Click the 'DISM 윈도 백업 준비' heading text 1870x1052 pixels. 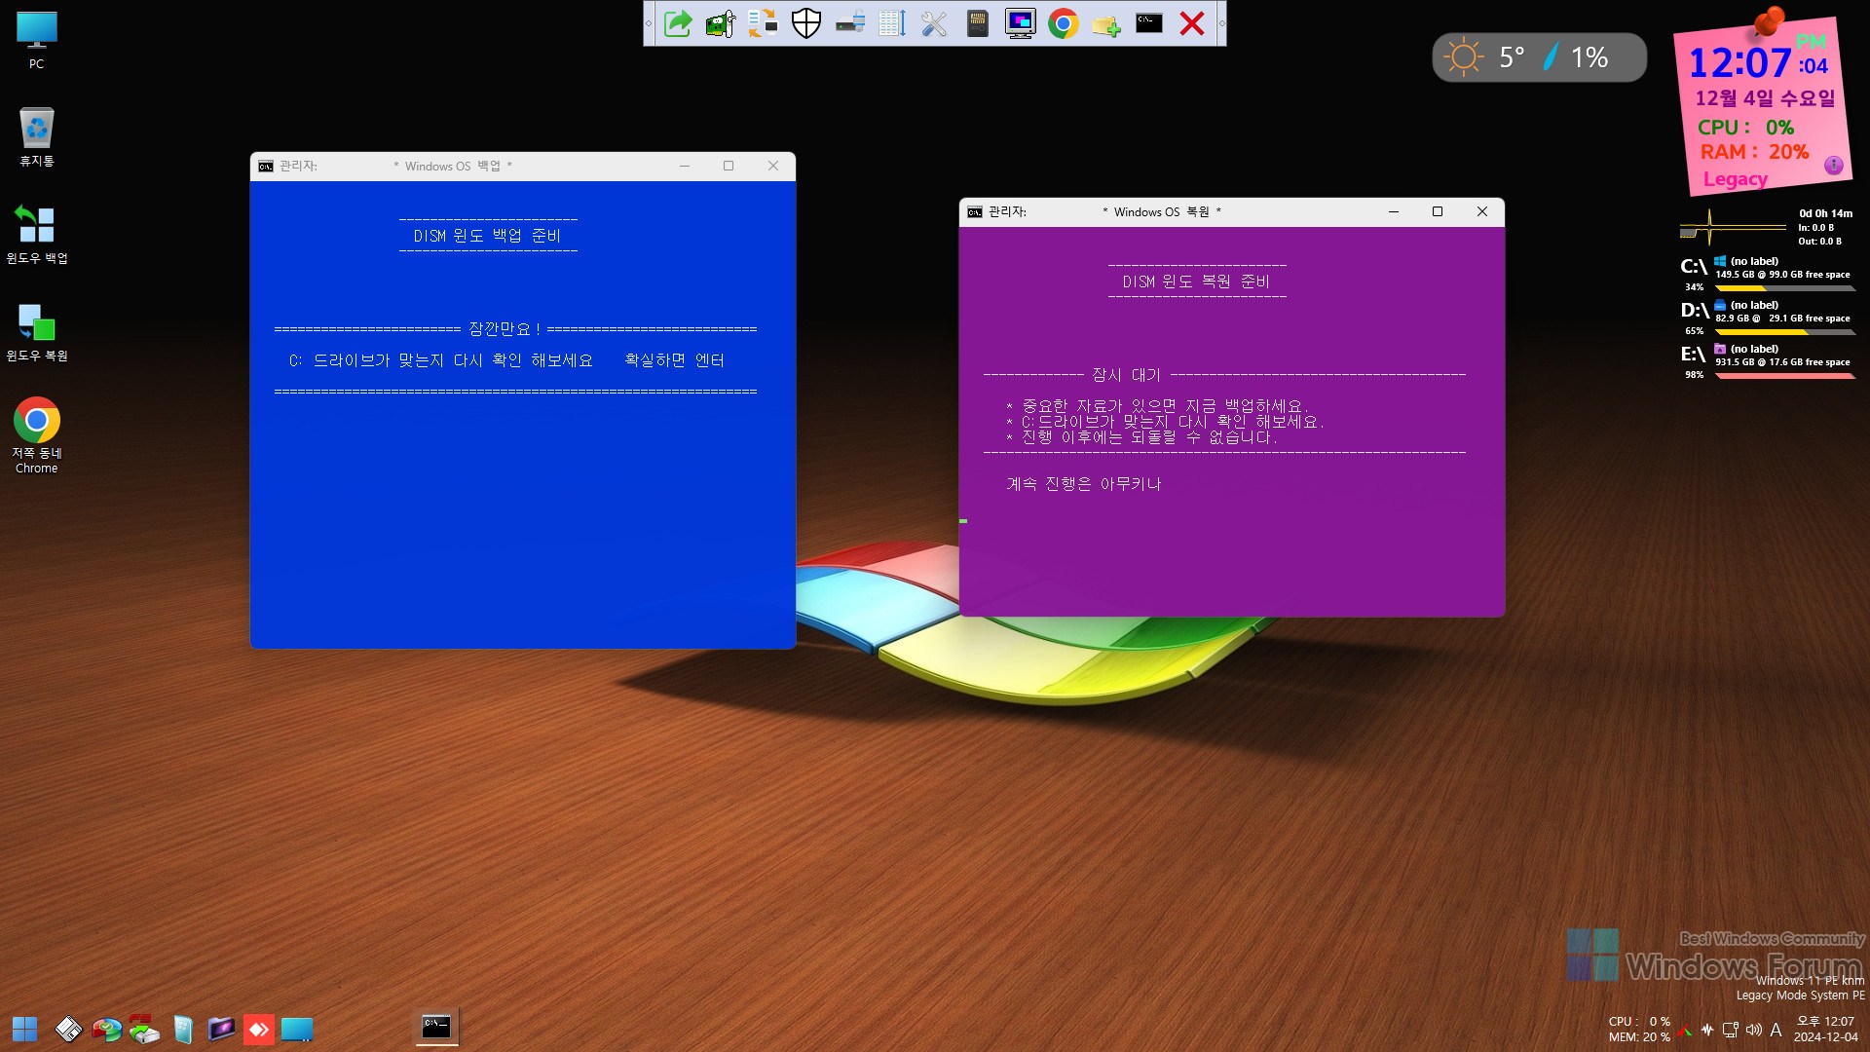487,236
